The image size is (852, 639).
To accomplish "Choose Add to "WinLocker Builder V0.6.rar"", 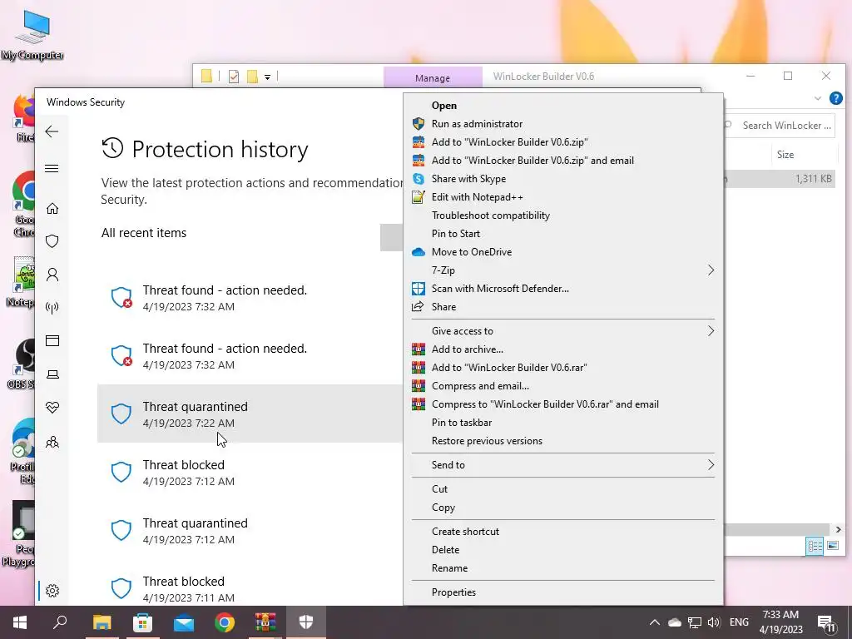I will 563,368.
